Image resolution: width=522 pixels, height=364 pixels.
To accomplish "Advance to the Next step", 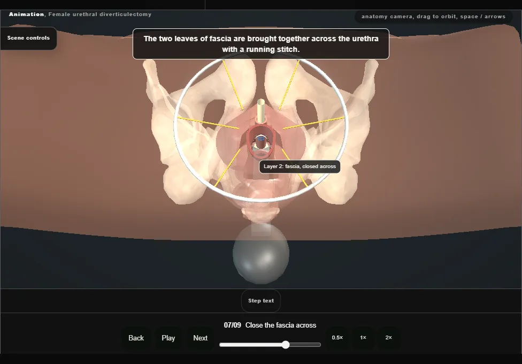I will [x=201, y=338].
